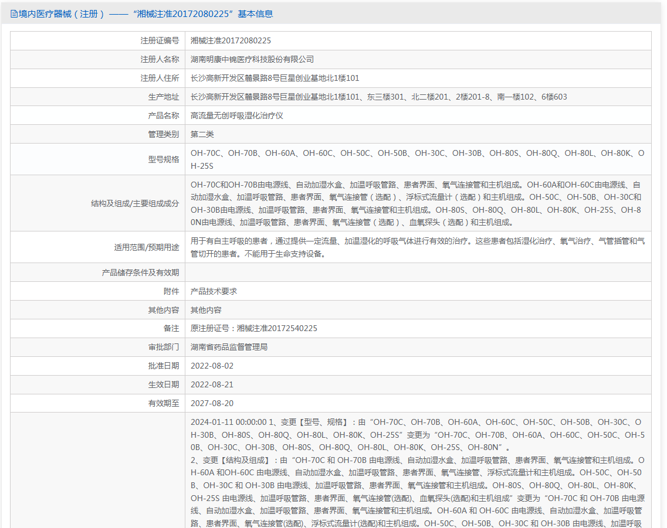
Task: Click the label 生效日期
Action: click(x=164, y=384)
